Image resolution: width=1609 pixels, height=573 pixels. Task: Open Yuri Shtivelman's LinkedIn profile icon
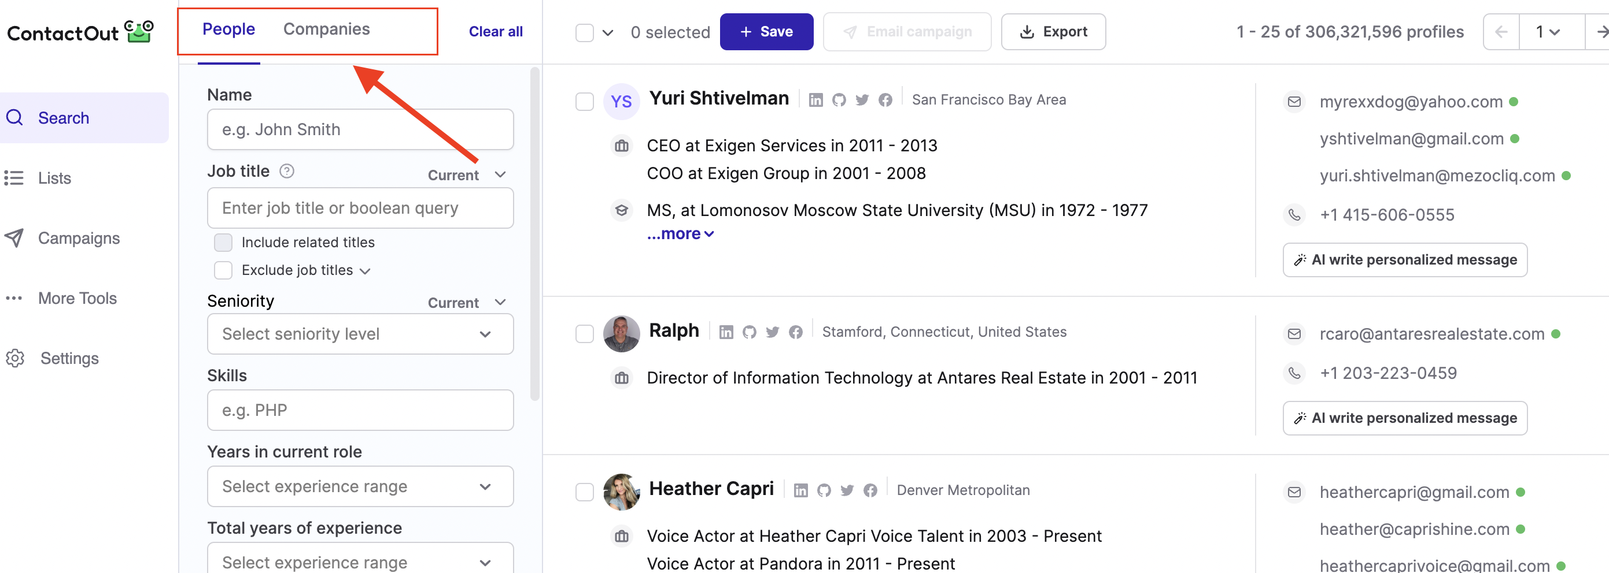pyautogui.click(x=815, y=100)
